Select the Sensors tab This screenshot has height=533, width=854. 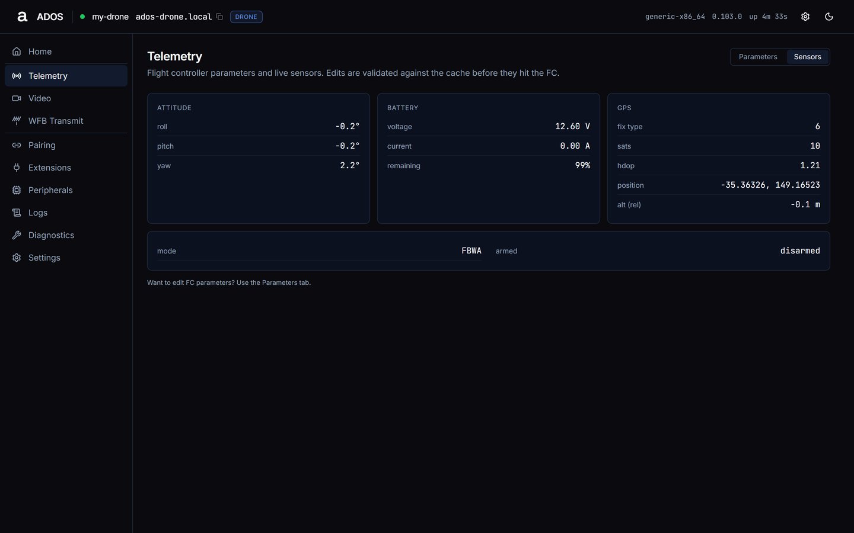(x=807, y=57)
